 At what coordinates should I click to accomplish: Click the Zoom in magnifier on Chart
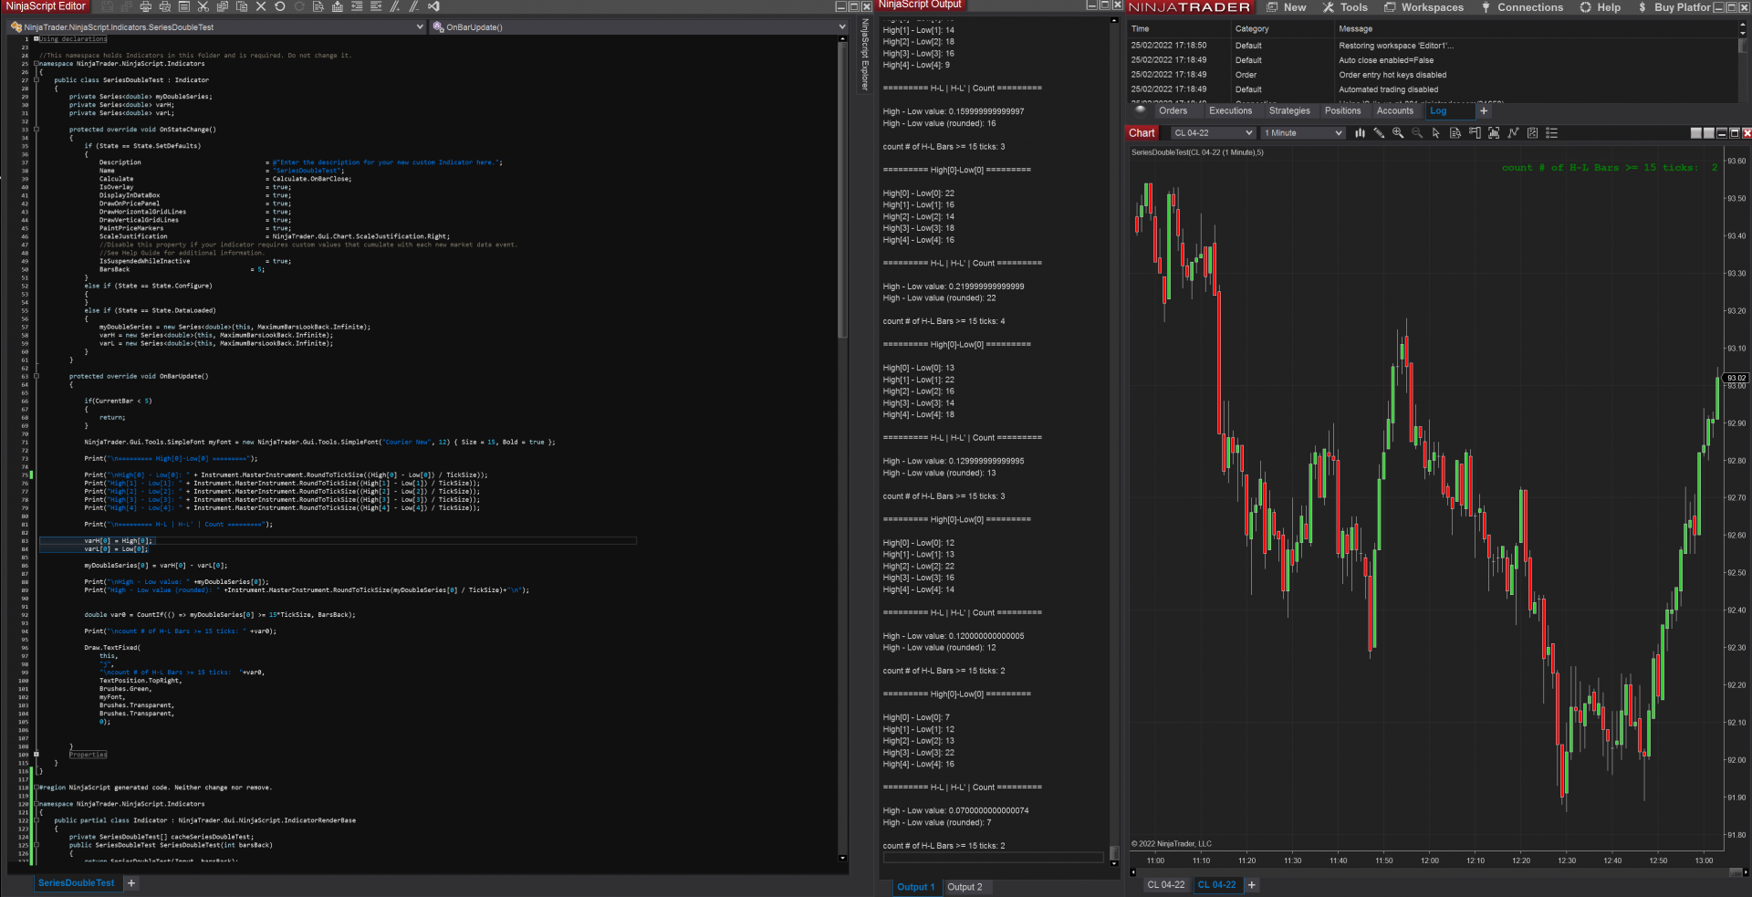(x=1398, y=133)
